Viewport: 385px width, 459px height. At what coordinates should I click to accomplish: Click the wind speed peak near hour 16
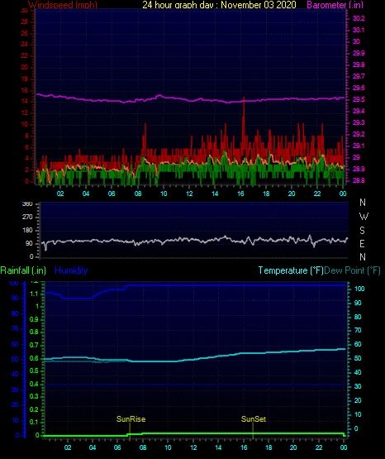tap(244, 99)
